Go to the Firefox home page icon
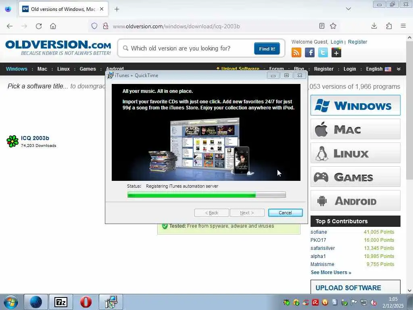Viewport: 413px width, 310px height. click(x=53, y=26)
